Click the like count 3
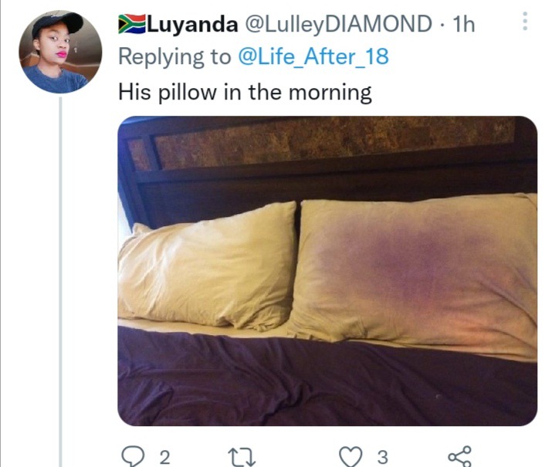This screenshot has width=555, height=467. click(382, 457)
